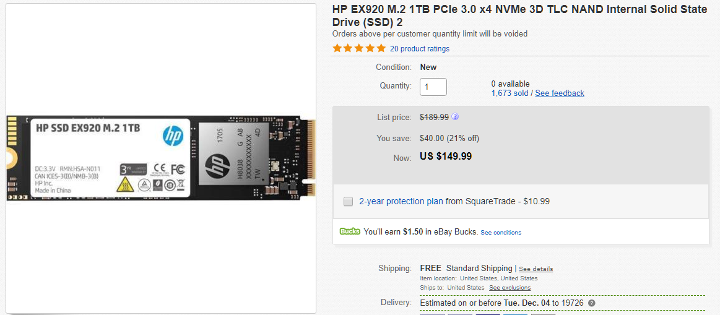Open the See feedback link
The height and width of the screenshot is (315, 720).
[x=560, y=93]
